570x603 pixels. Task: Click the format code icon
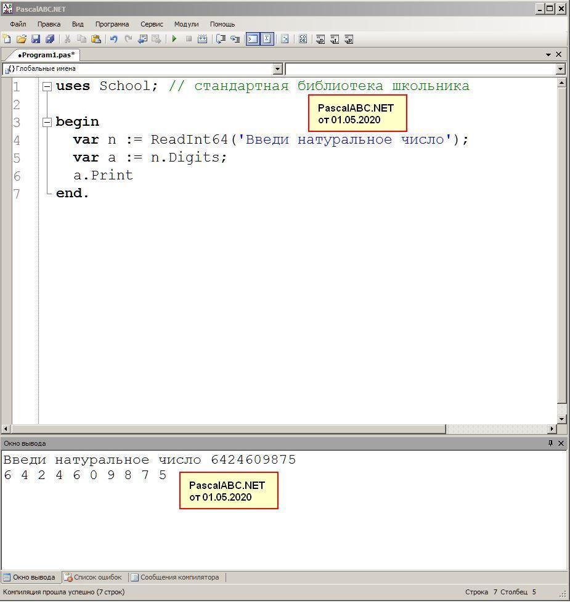pyautogui.click(x=285, y=39)
